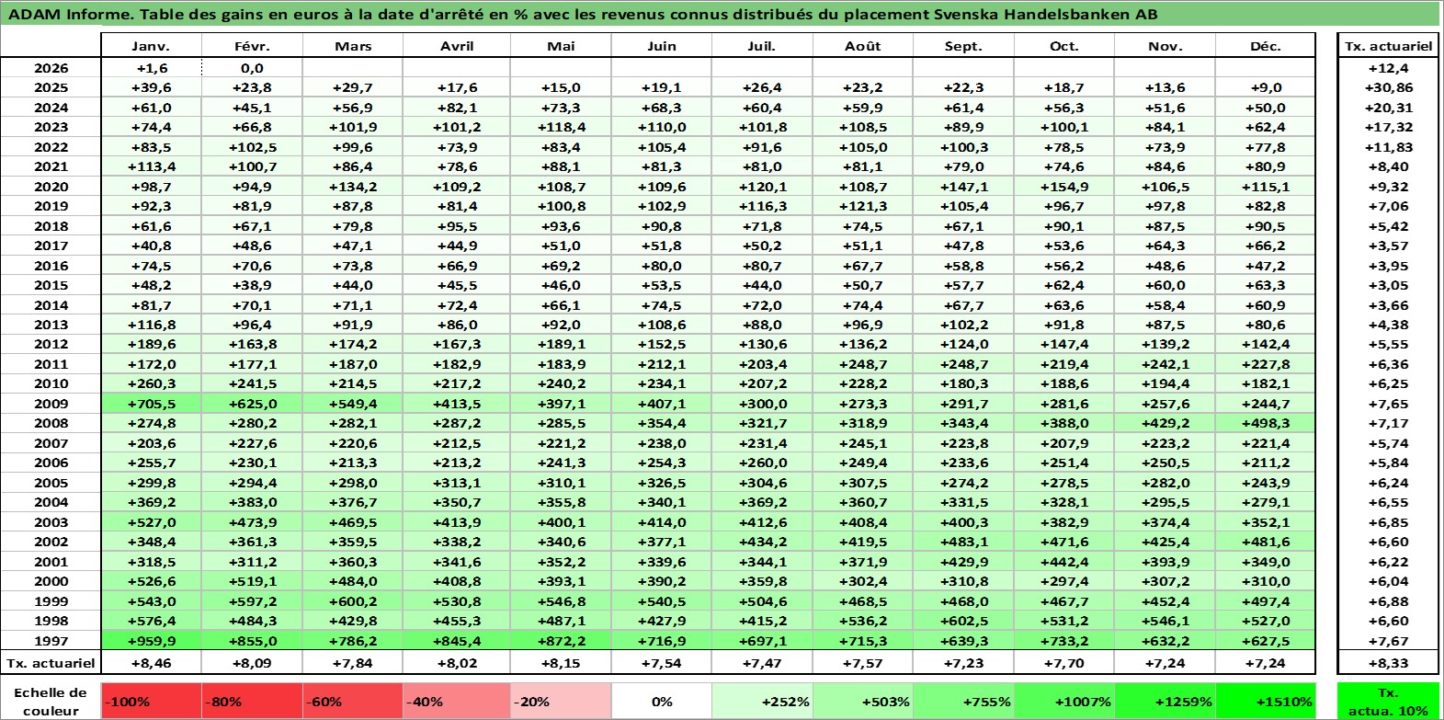Click the 'Avril' column header
The height and width of the screenshot is (720, 1444).
457,46
